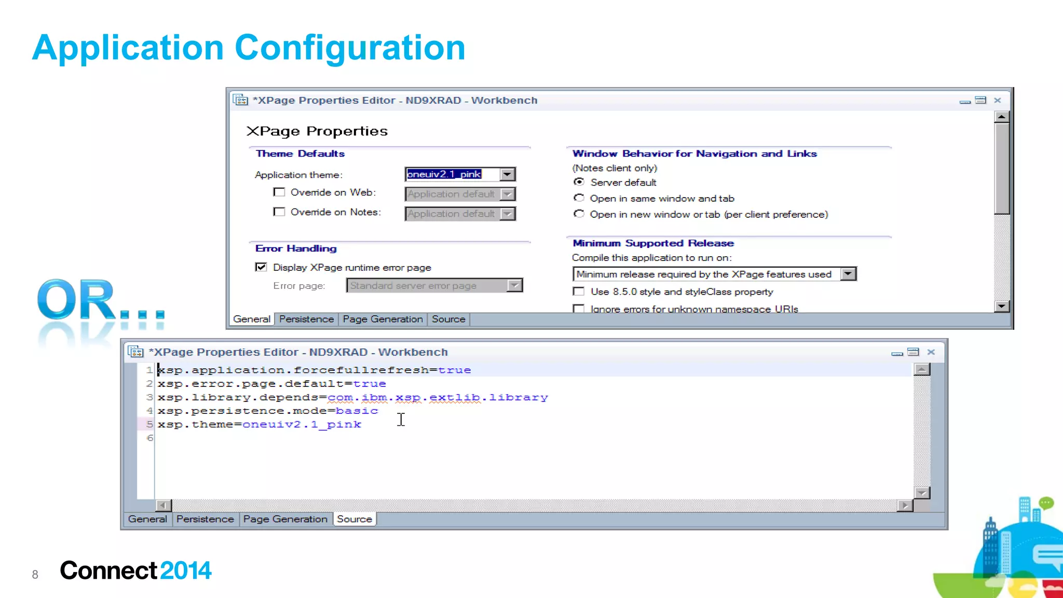Click scroll down arrow in upper properties window

pos(1002,306)
